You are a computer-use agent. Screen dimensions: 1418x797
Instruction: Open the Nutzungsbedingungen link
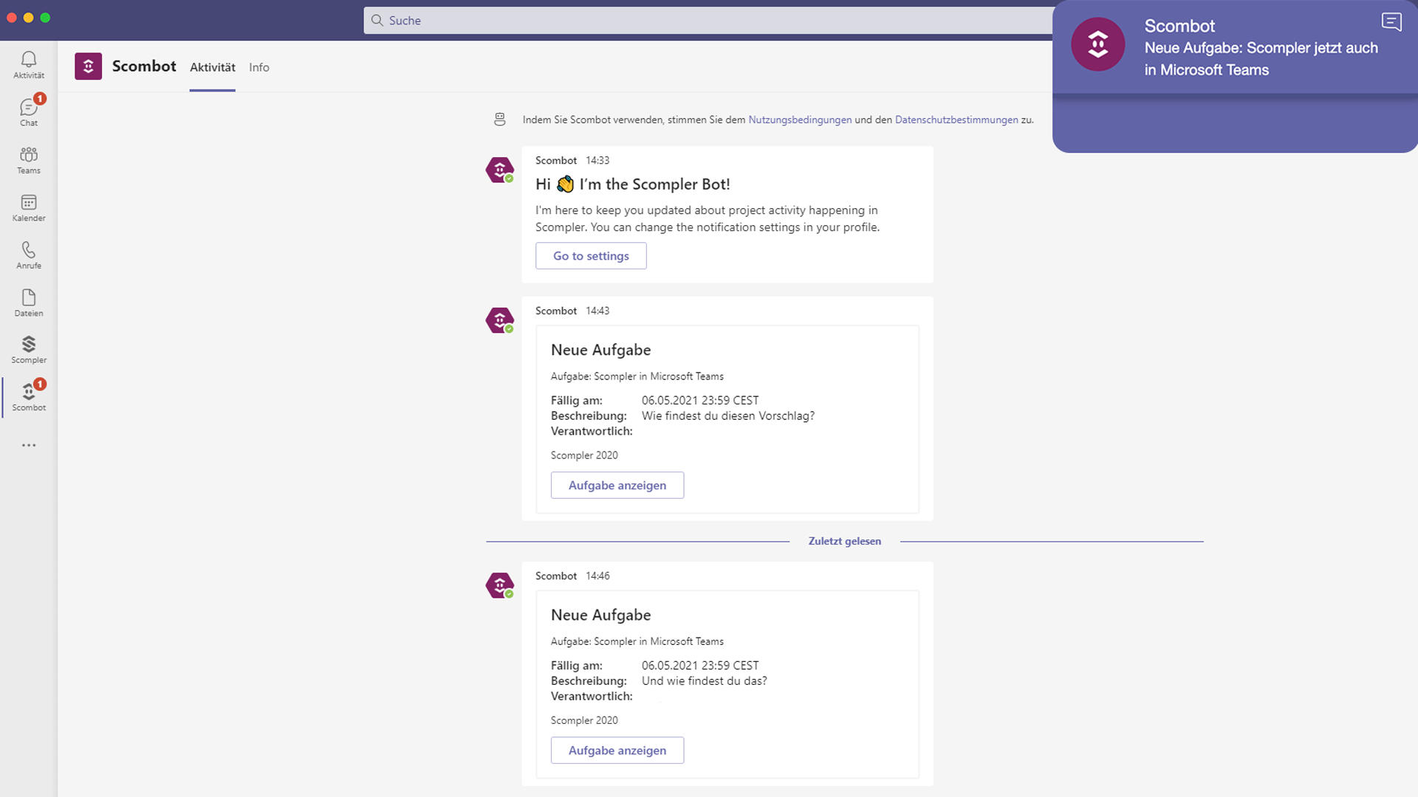tap(799, 120)
